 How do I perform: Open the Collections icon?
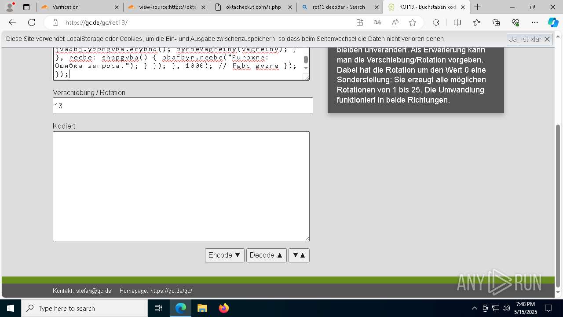(496, 22)
